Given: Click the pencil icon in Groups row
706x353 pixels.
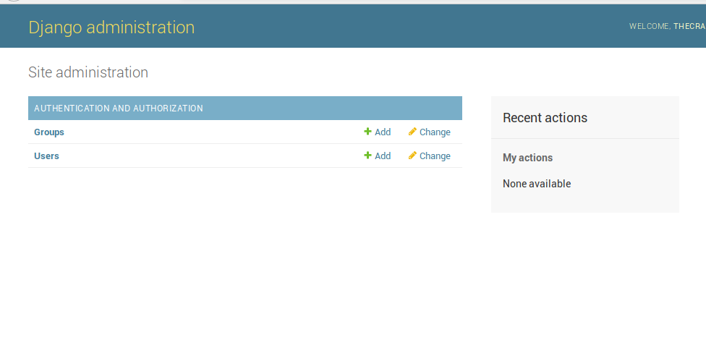Looking at the screenshot, I should pos(412,132).
